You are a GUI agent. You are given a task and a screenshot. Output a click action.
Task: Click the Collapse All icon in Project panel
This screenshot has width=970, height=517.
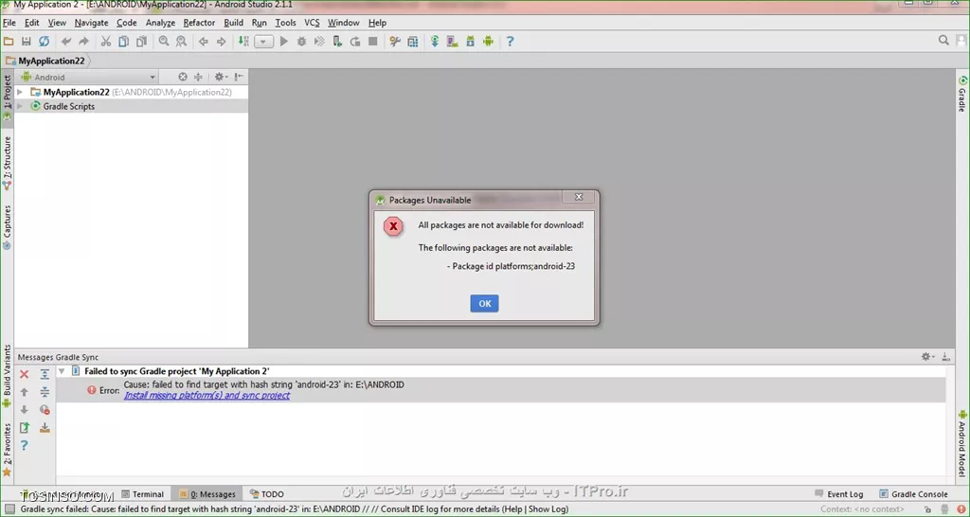pyautogui.click(x=198, y=78)
